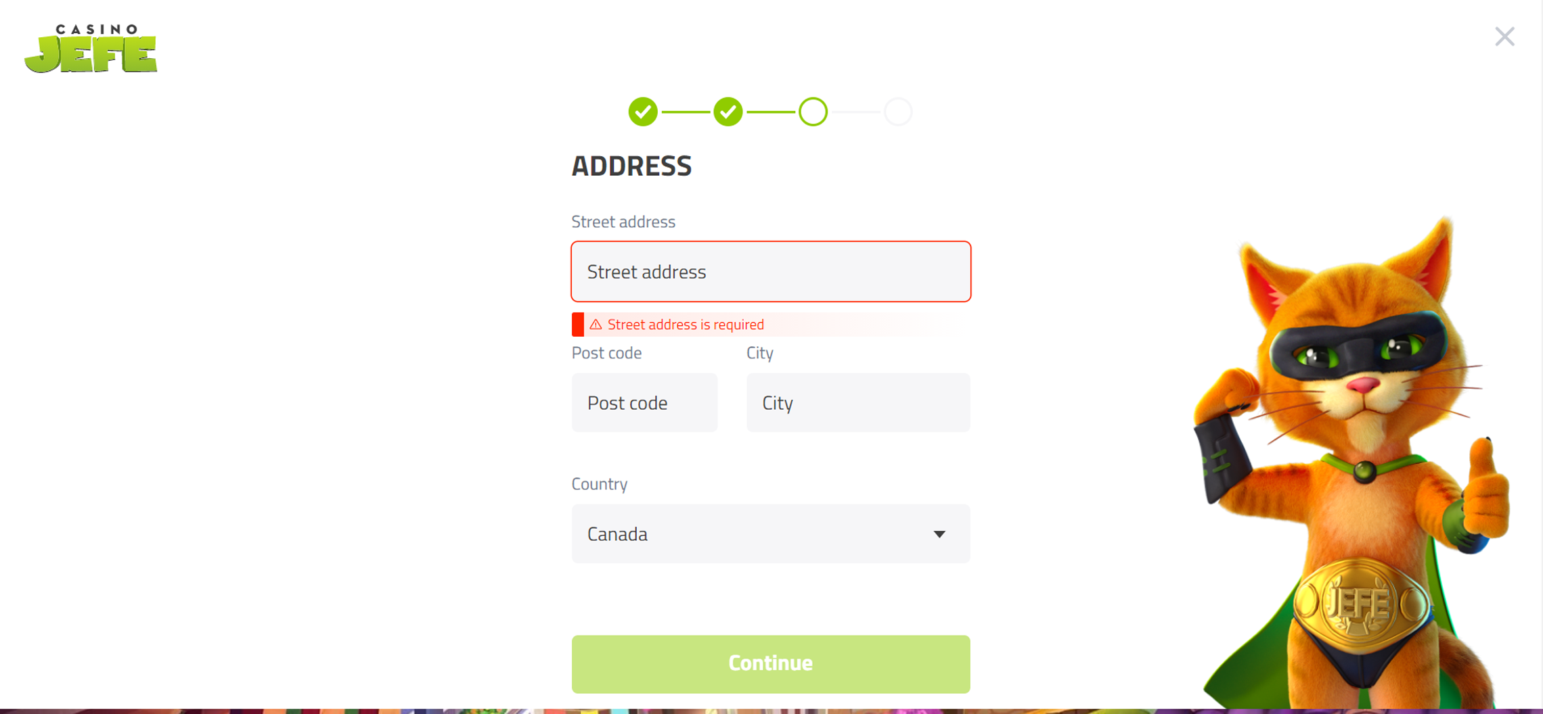Click the warning triangle icon in error message

tap(596, 325)
